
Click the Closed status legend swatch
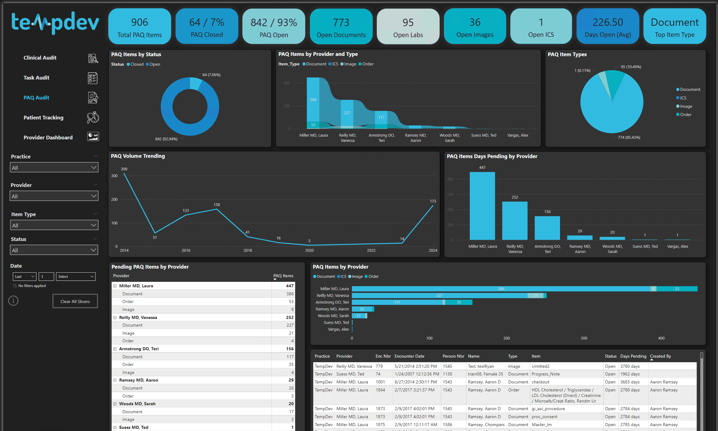coord(129,64)
